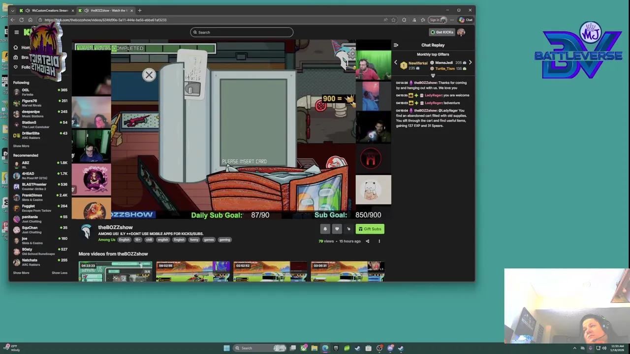
Task: Open the 04:23:23 video thumbnail
Action: pyautogui.click(x=115, y=271)
